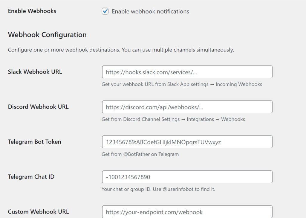Click the Slack Webhook URL label

(35, 72)
